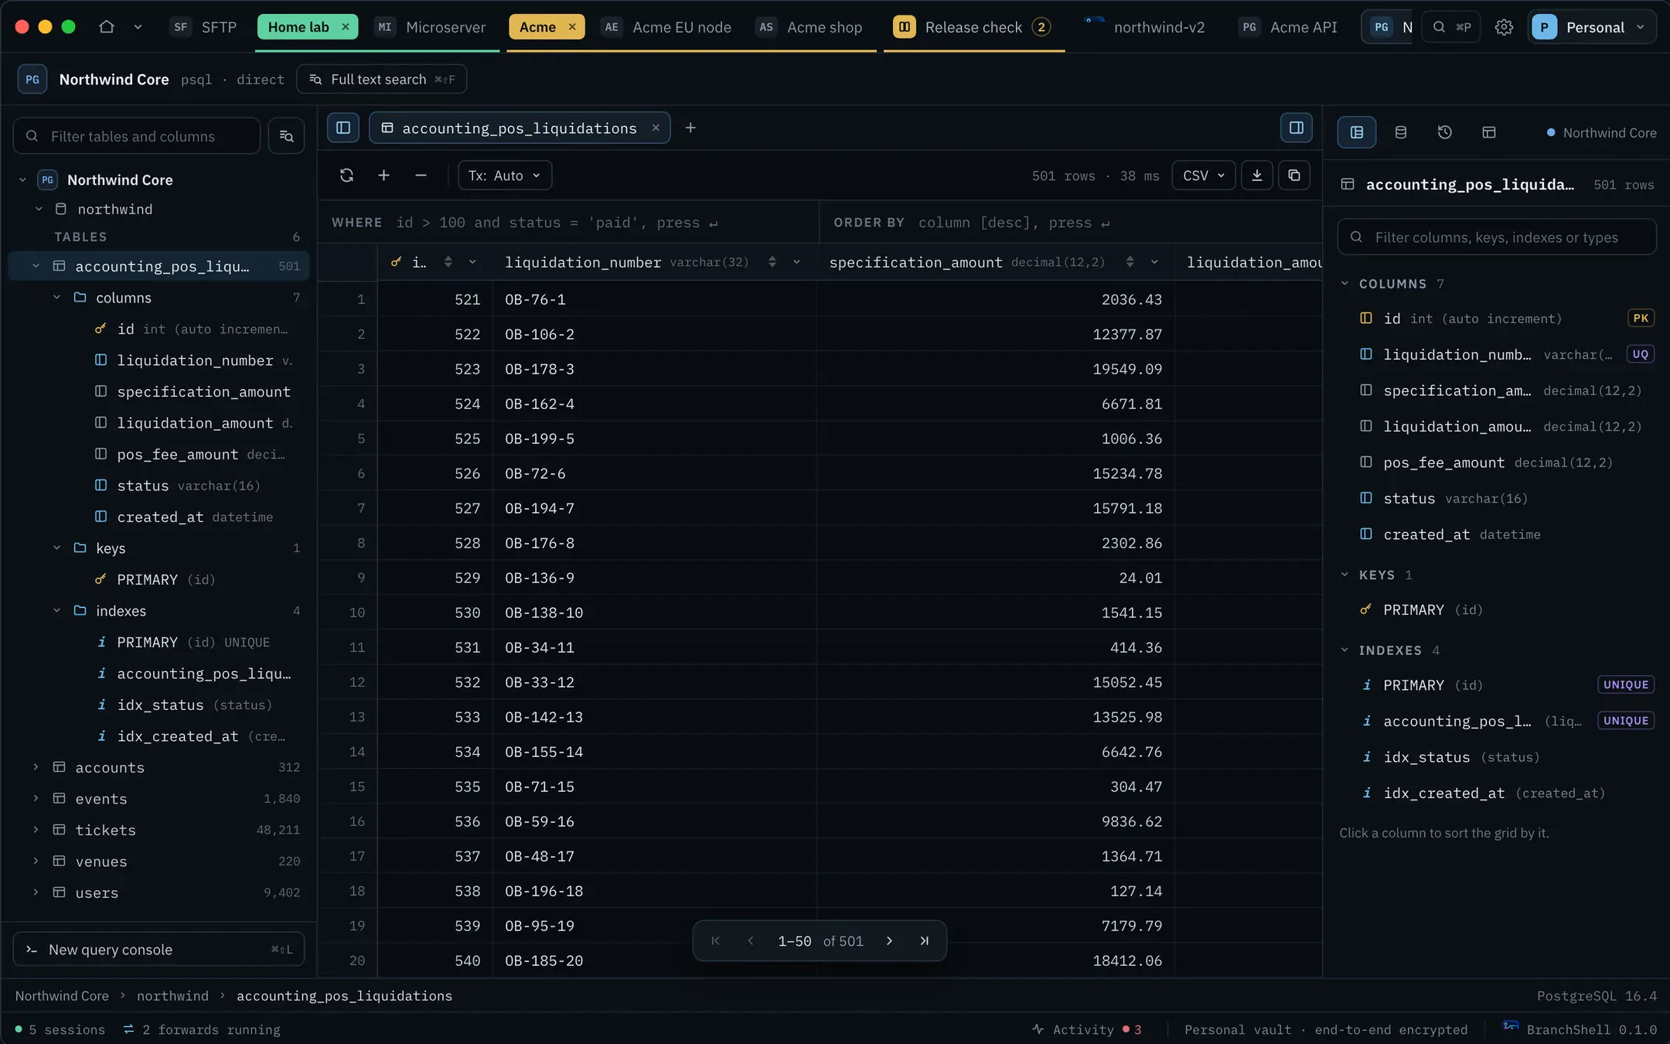Click the Filter columns, keys, indexes field
Screen dimensions: 1670x1044
coord(1497,237)
